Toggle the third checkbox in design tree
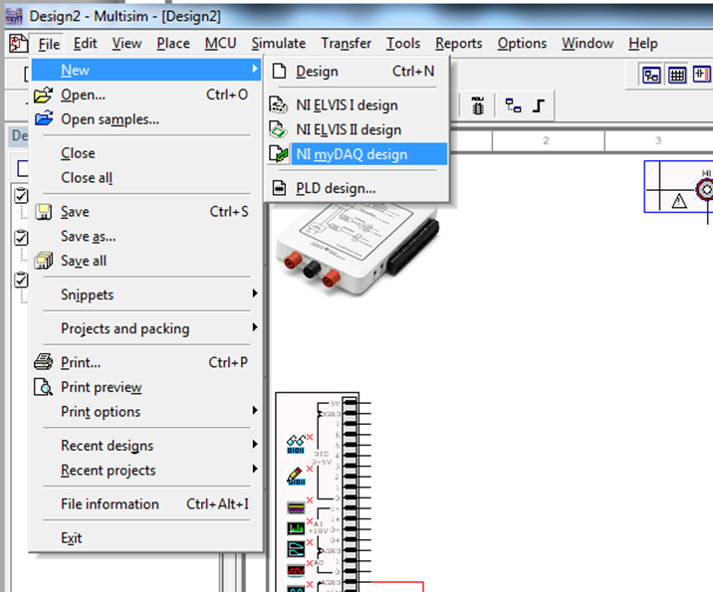The height and width of the screenshot is (592, 713). 21,280
